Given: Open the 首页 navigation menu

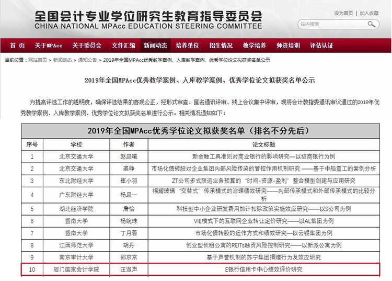Looking at the screenshot, I should 17,46.
